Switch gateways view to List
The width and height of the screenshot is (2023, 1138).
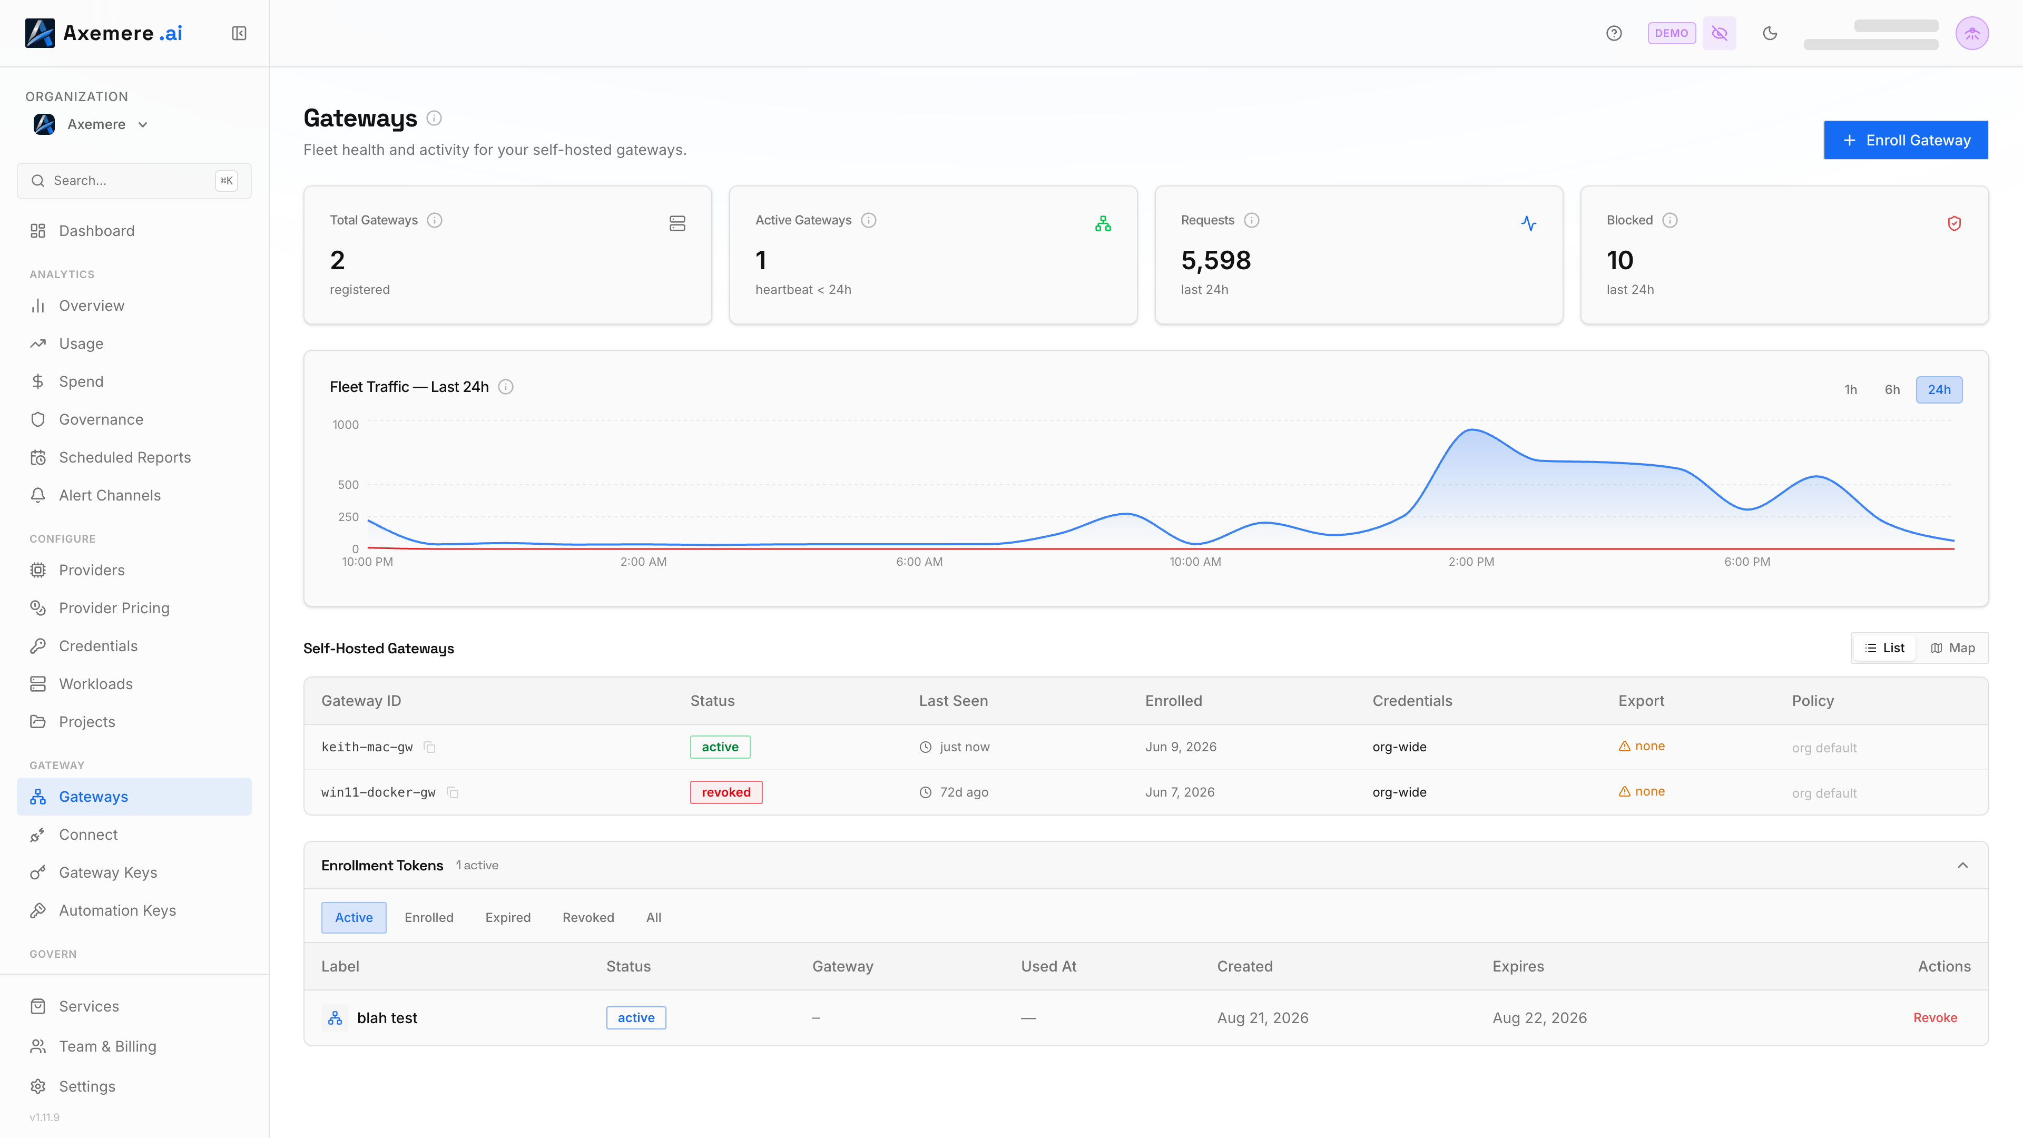click(1885, 648)
